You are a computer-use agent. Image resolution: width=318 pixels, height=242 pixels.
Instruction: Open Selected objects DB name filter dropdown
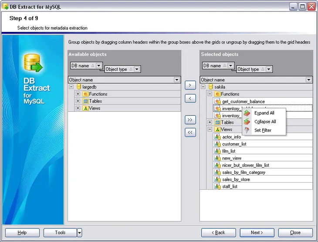[x=230, y=66]
